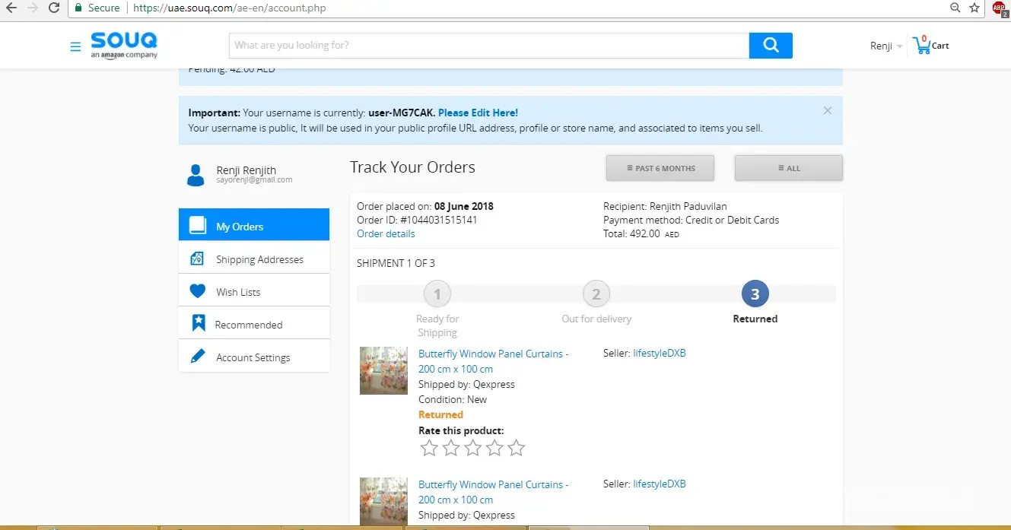Viewport: 1011px width, 530px height.
Task: Open the ABP extension icon
Action: [1000, 8]
